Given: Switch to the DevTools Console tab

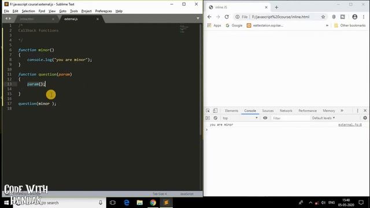Looking at the screenshot, I should pos(250,110).
